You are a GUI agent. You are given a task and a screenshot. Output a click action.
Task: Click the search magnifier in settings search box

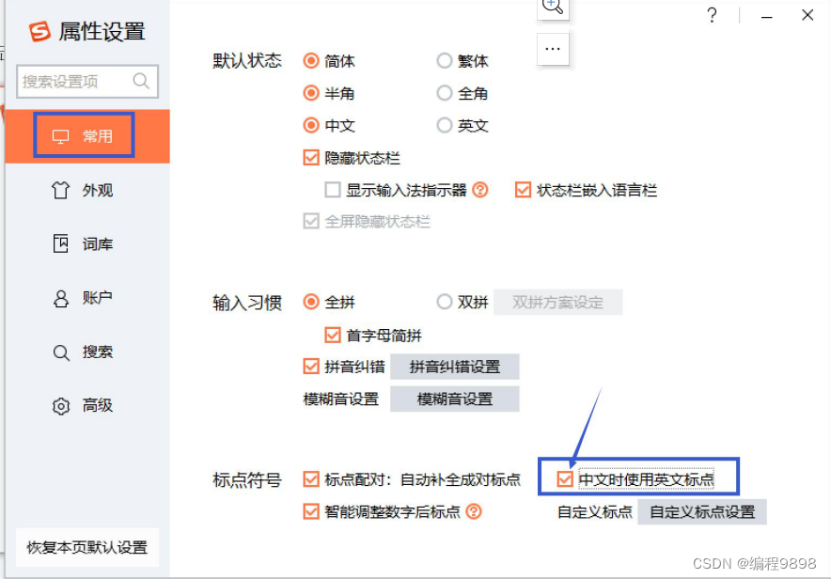(141, 81)
